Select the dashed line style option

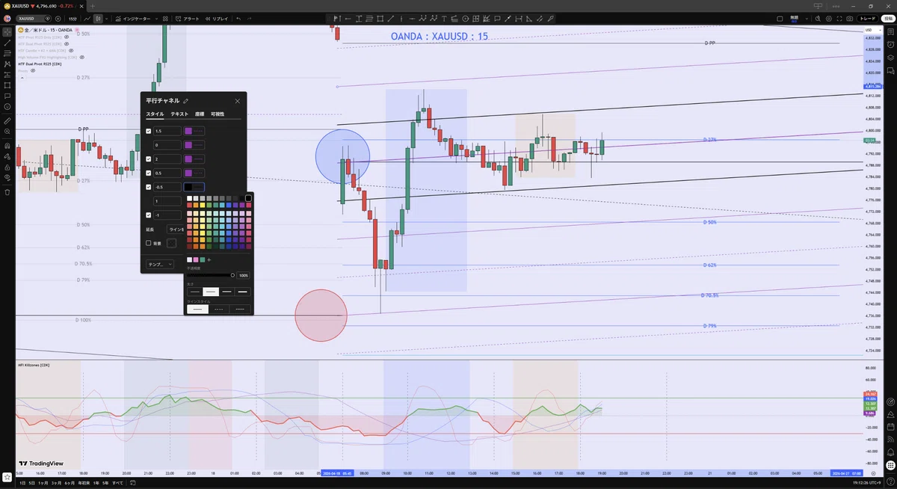[x=219, y=309]
